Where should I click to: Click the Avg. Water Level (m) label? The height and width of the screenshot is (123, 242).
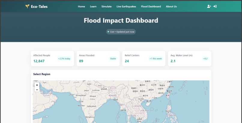181,55
